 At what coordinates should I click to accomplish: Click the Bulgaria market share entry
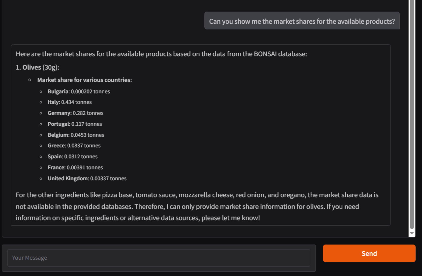point(79,91)
